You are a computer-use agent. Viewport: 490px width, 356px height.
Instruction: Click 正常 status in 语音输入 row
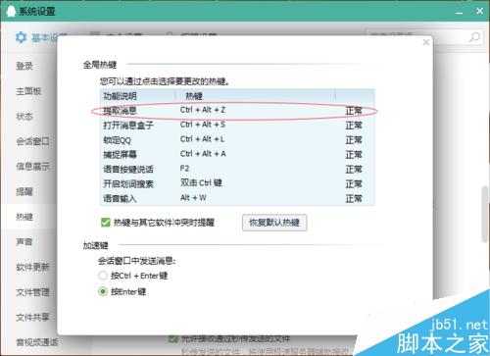(354, 198)
